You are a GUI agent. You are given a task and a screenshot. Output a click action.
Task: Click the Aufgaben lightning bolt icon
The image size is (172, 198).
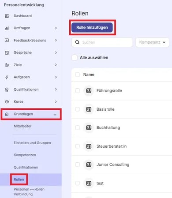tap(7, 77)
